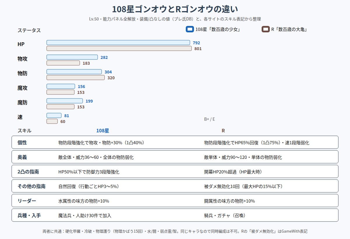Click the 物攻 value 183
The width and height of the screenshot is (350, 239).
click(86, 63)
